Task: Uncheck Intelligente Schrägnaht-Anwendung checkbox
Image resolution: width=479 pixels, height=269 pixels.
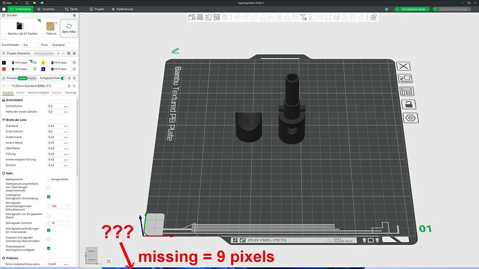Action: [x=49, y=197]
